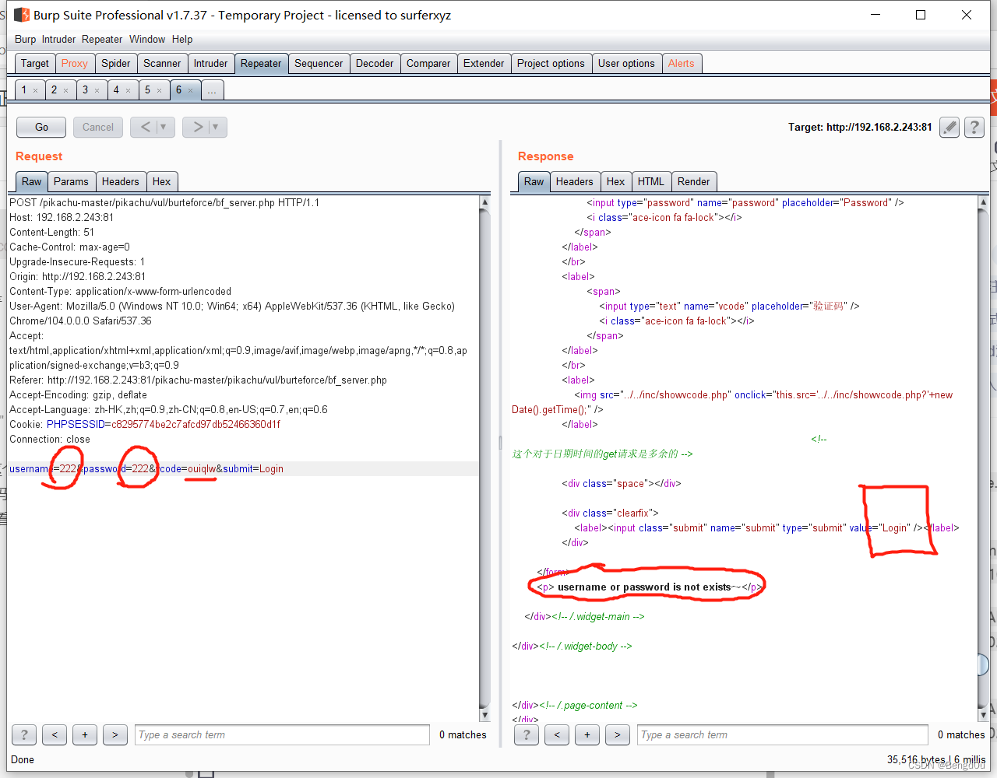The height and width of the screenshot is (778, 997).
Task: Click the response search help icon
Action: tap(527, 734)
